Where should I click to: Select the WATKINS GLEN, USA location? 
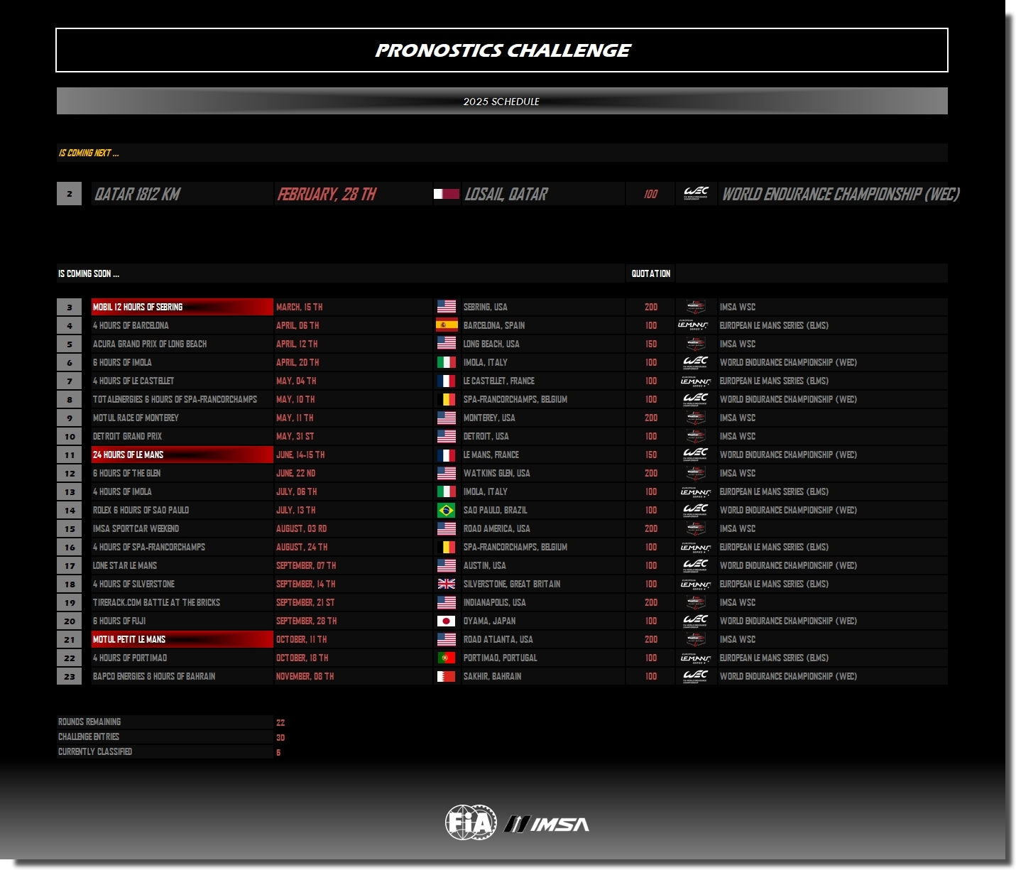pyautogui.click(x=497, y=473)
